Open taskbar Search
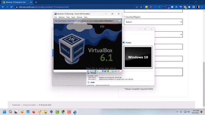This screenshot has width=205, height=115. (x=10, y=112)
